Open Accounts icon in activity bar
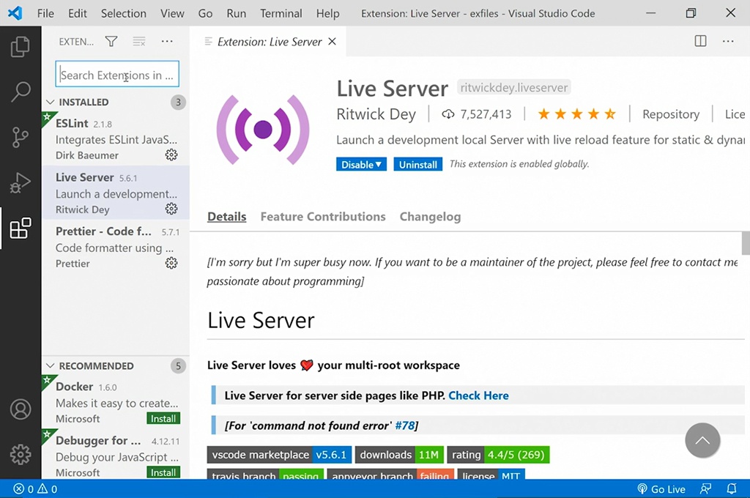The width and height of the screenshot is (750, 498). point(21,409)
